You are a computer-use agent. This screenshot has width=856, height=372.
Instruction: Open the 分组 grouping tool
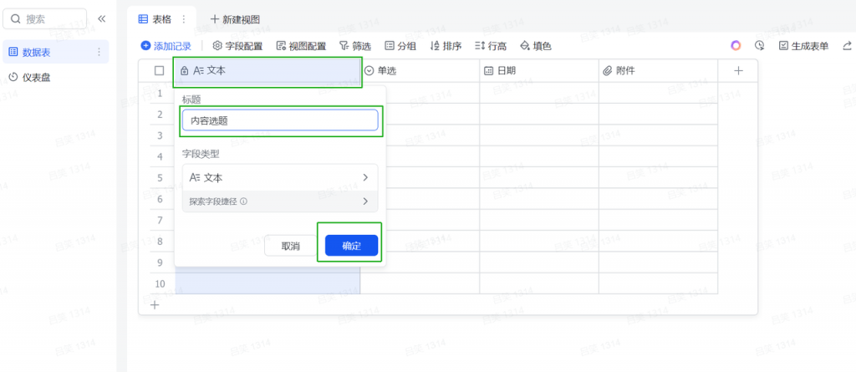pyautogui.click(x=400, y=47)
